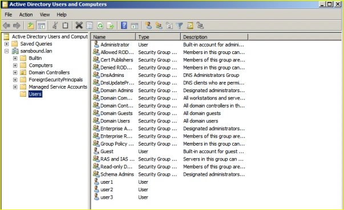344x210 pixels.
Task: Sort list by Name column header
Action: coord(113,37)
